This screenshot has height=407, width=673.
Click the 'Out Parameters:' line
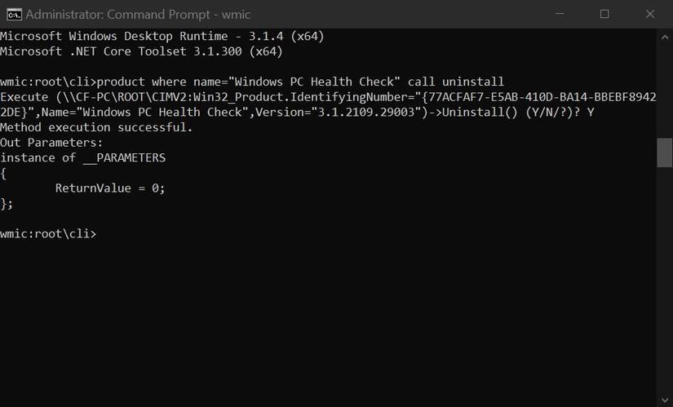pos(51,143)
